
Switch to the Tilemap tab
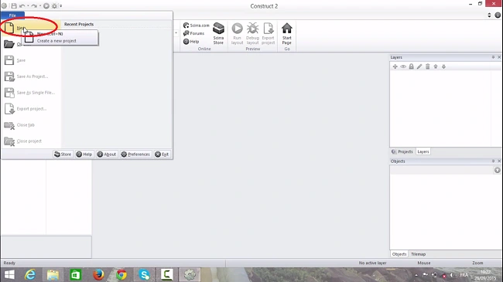point(419,254)
